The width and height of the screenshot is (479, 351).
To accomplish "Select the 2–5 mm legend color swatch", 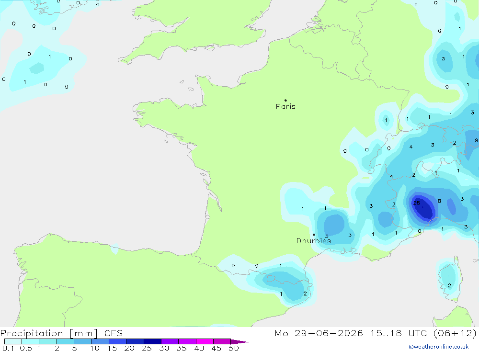I will pos(65,341).
